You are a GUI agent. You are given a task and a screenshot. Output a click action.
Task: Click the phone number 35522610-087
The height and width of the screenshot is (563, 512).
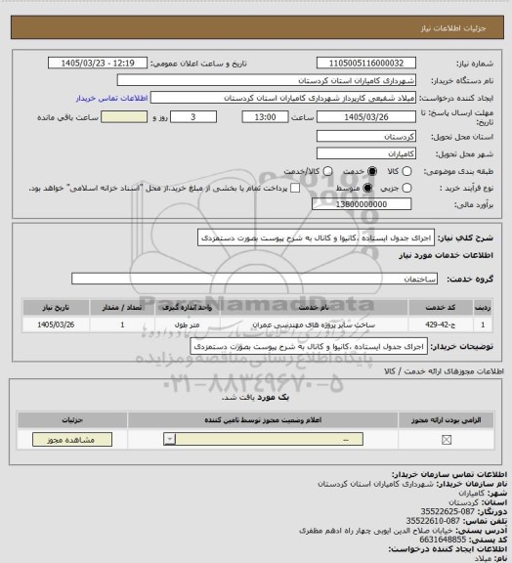[433, 521]
